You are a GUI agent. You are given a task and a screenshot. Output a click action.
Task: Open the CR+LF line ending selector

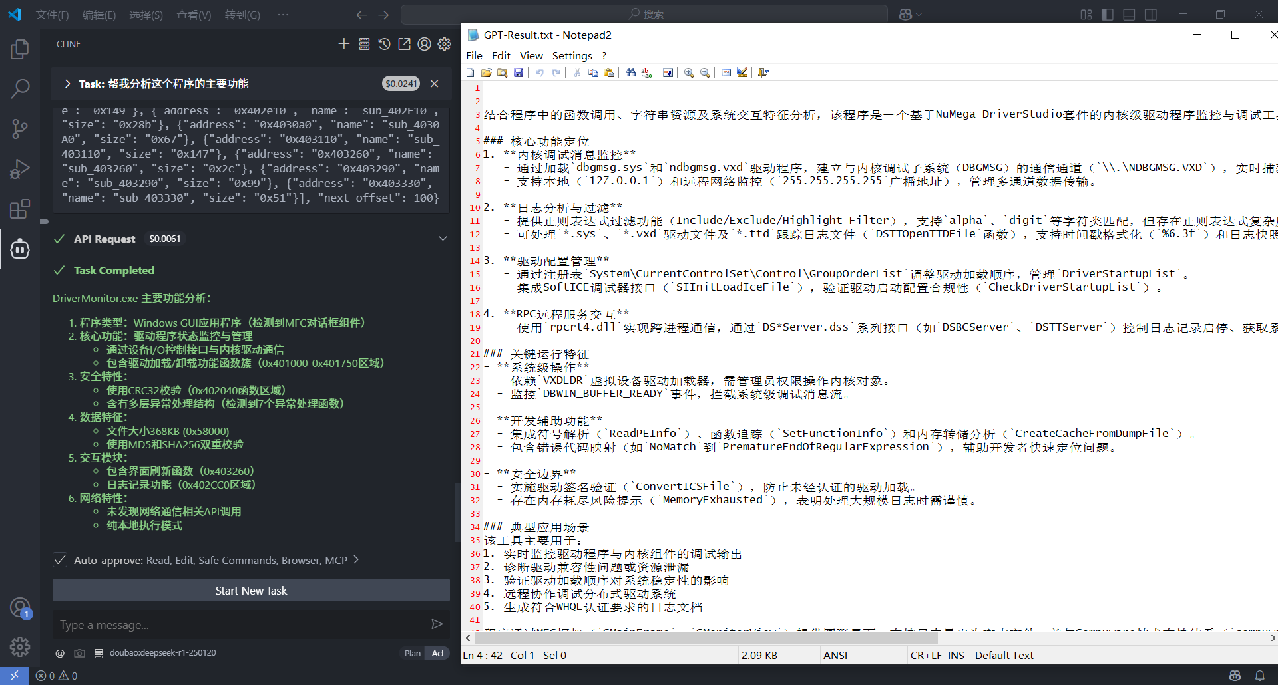tap(926, 655)
